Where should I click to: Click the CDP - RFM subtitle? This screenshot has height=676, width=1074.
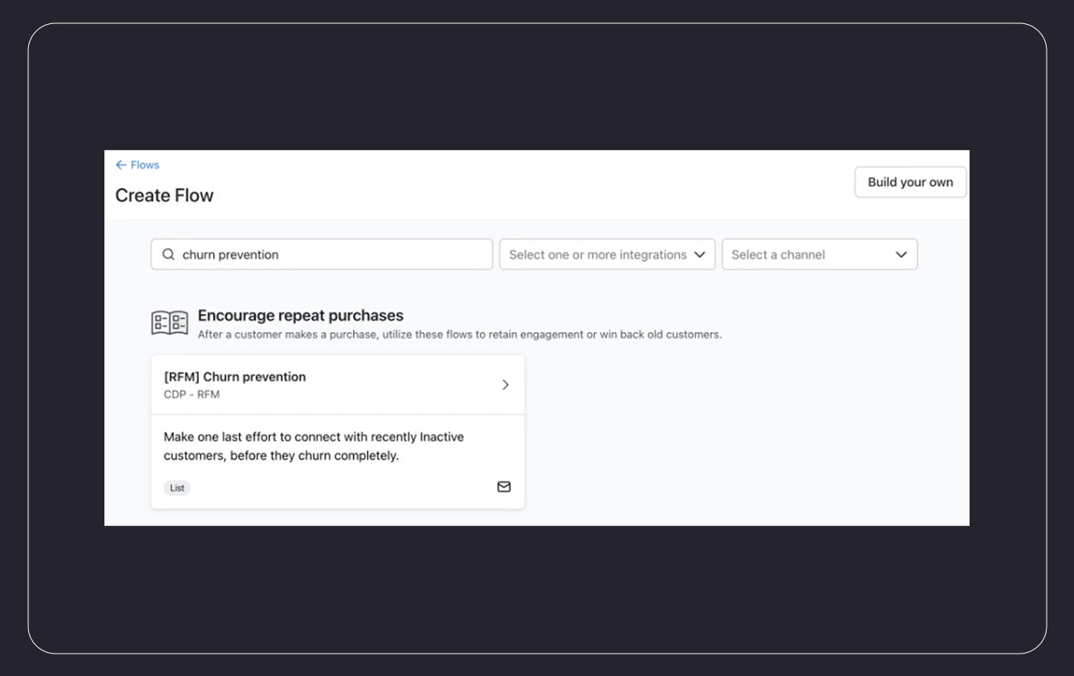(191, 394)
